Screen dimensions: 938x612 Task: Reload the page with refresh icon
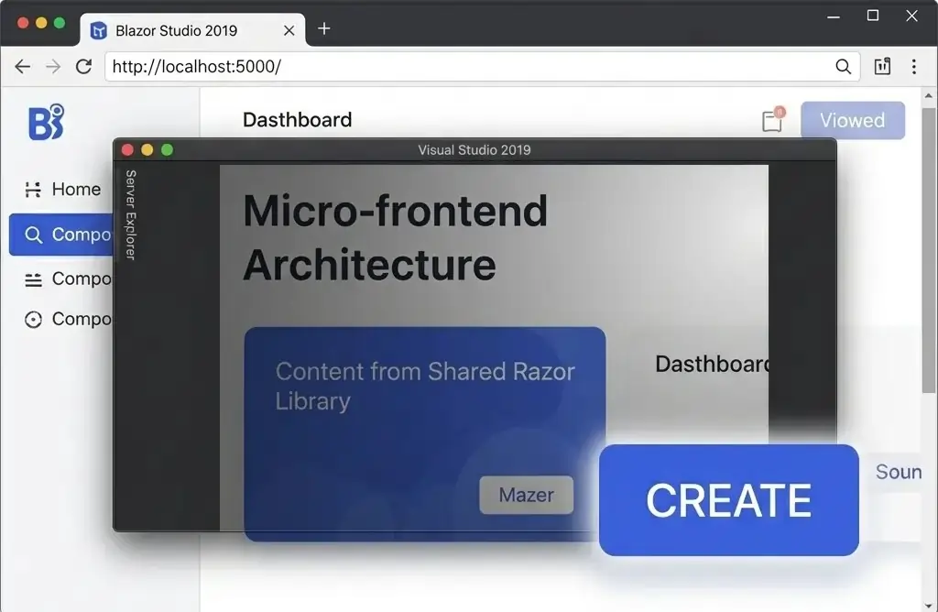[x=83, y=66]
